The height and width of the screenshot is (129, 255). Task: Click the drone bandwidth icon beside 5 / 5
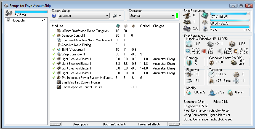[x=205, y=29]
